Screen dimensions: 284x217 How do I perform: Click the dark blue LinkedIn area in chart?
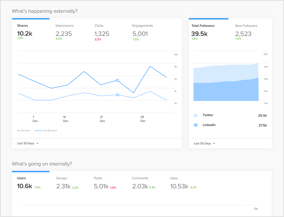[x=225, y=91]
